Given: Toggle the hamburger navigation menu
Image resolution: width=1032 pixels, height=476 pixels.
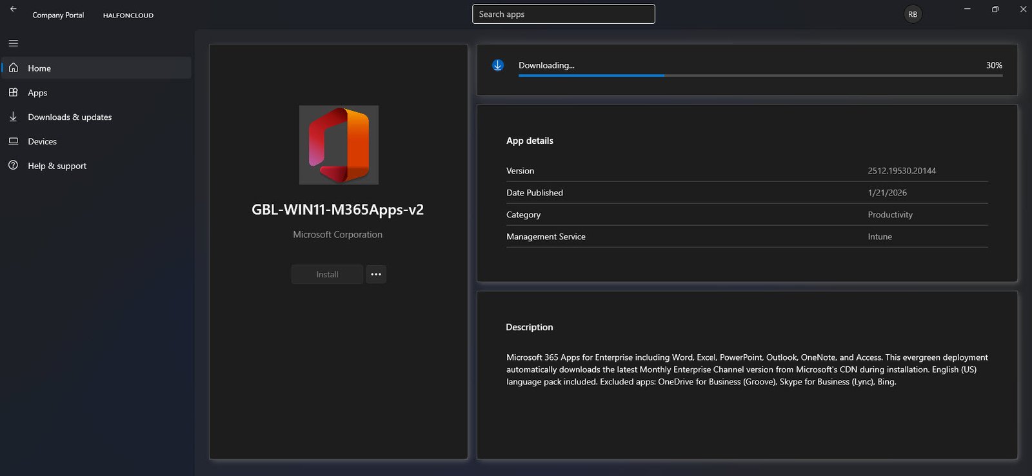Looking at the screenshot, I should [13, 43].
